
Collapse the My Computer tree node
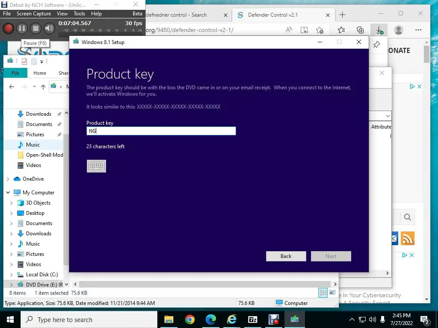(x=8, y=193)
